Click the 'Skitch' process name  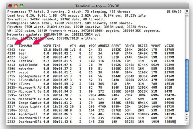point(24,95)
